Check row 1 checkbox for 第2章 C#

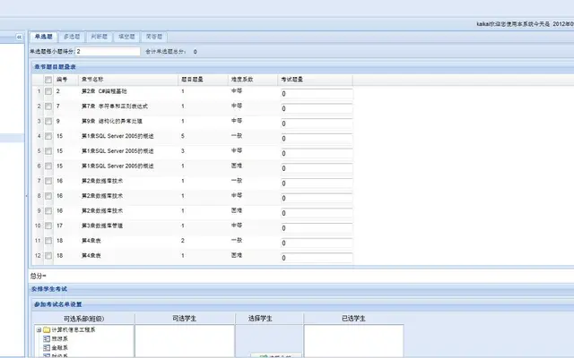pyautogui.click(x=48, y=91)
